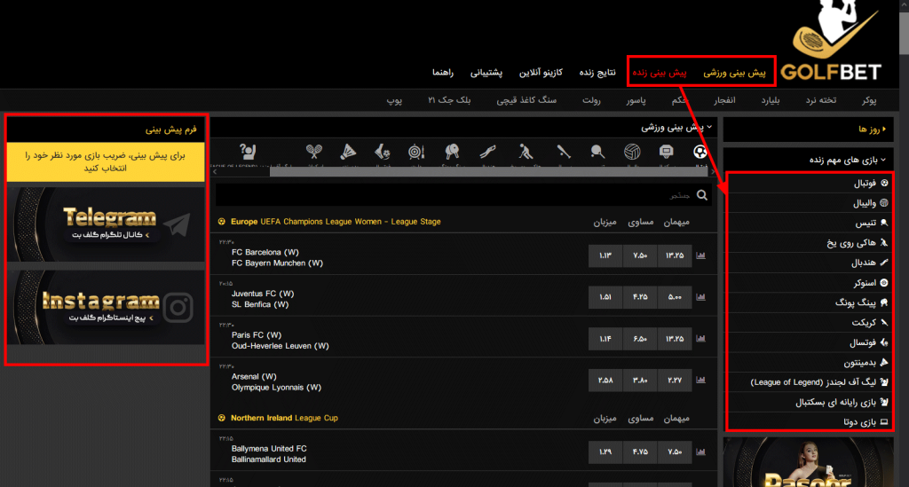The width and height of the screenshot is (909, 487).
Task: Click the 2.58 odds button for Arsenal (W)
Action: coord(606,381)
